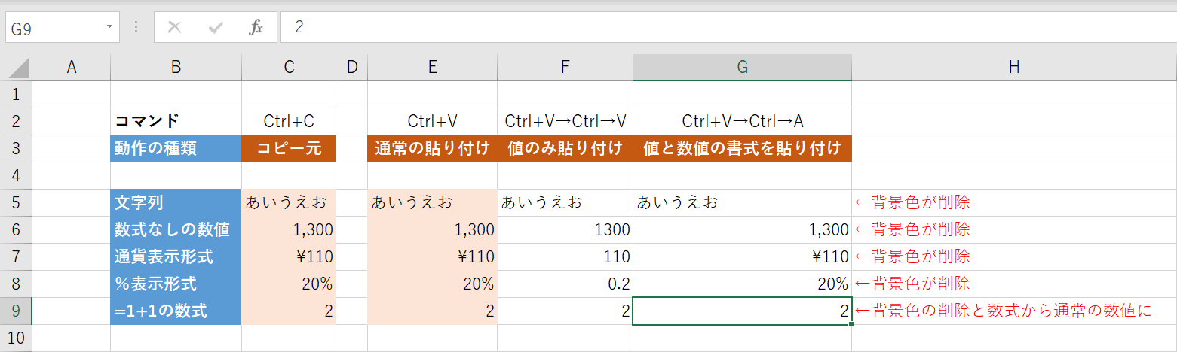This screenshot has width=1177, height=352.
Task: Select cell with Ctrl+V→Ctrl→V
Action: coord(565,121)
